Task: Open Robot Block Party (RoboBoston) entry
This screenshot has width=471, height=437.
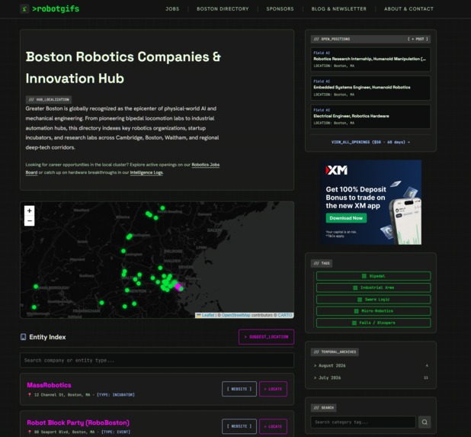Action: coord(78,423)
